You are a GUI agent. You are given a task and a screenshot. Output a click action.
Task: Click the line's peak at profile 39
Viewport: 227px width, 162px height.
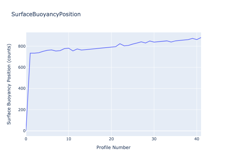[x=192, y=38]
